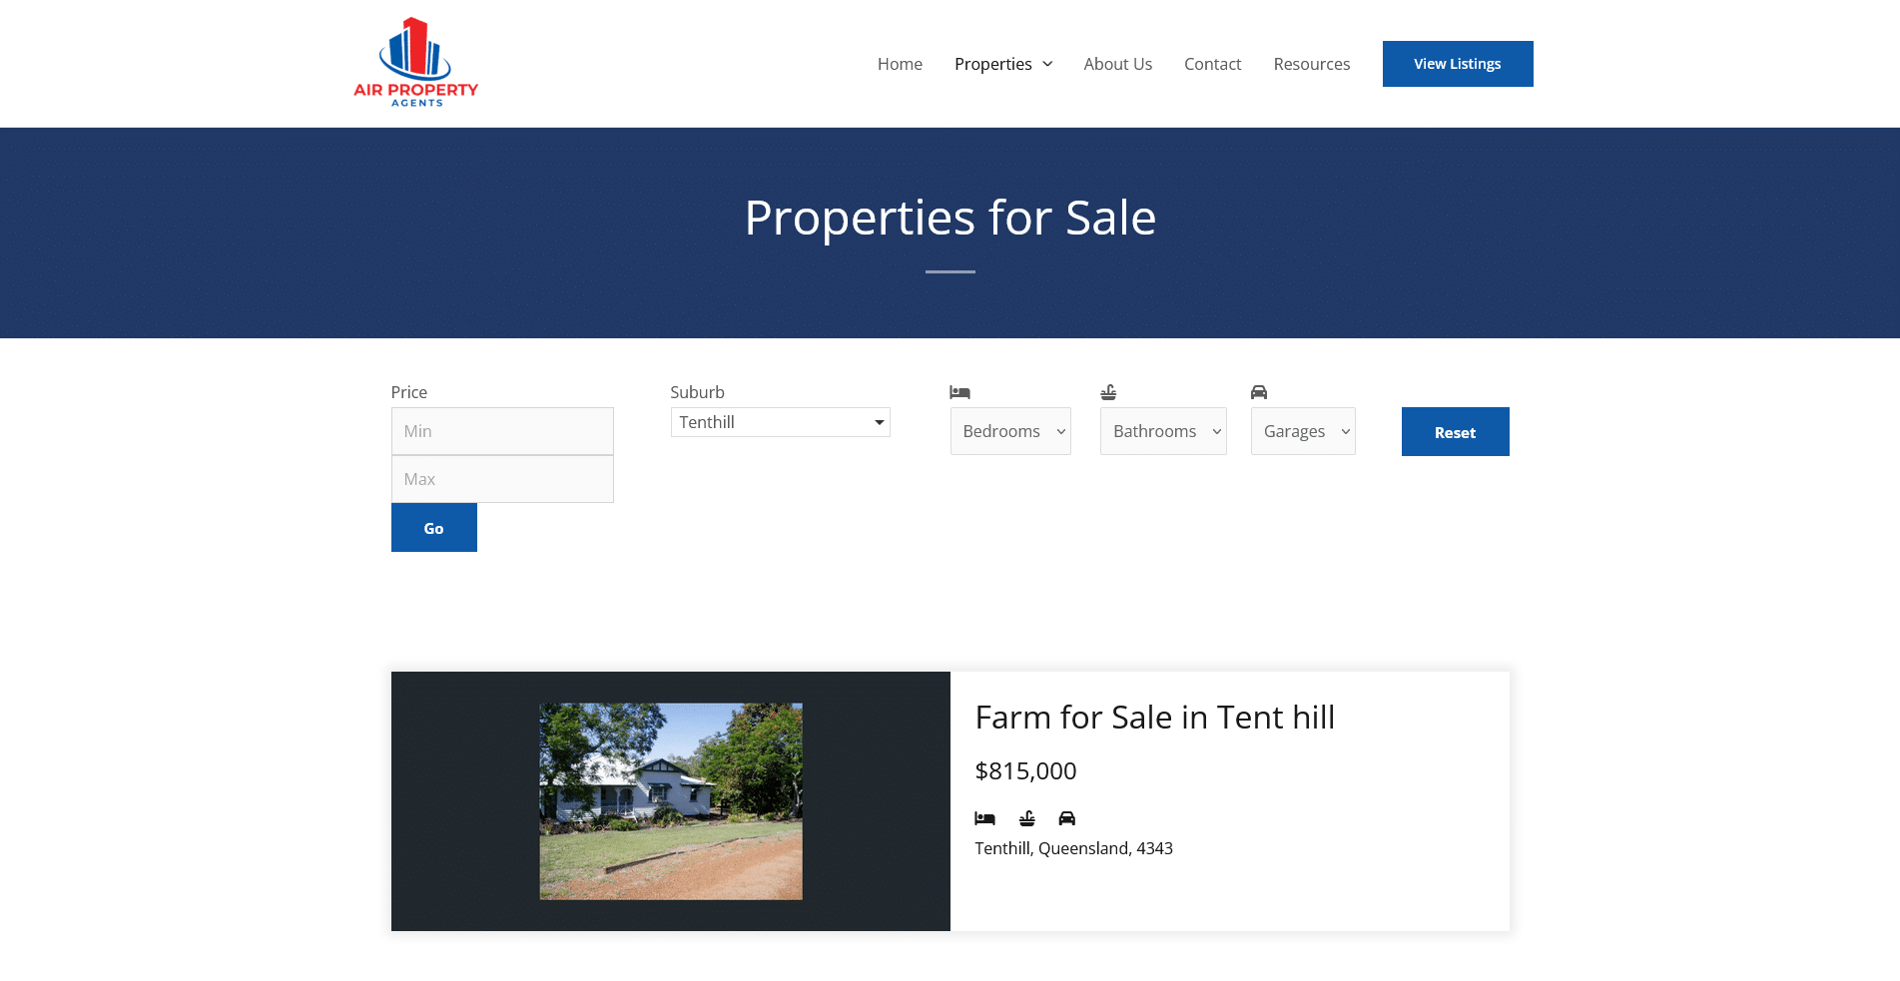Open the Contact page
Image resolution: width=1900 pixels, height=981 pixels.
click(x=1212, y=64)
